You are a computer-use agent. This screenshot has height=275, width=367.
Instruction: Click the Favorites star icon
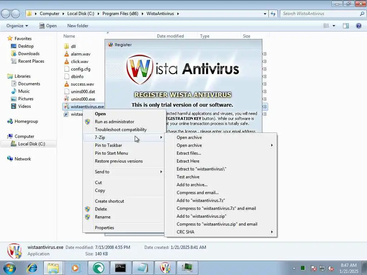point(10,38)
